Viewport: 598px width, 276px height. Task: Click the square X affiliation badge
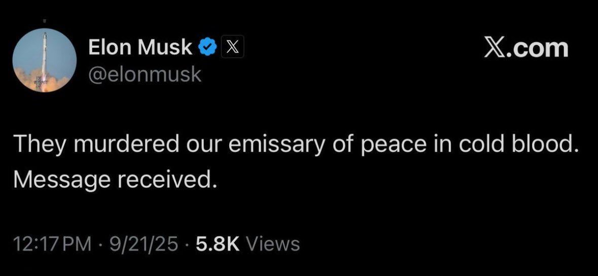pyautogui.click(x=231, y=48)
